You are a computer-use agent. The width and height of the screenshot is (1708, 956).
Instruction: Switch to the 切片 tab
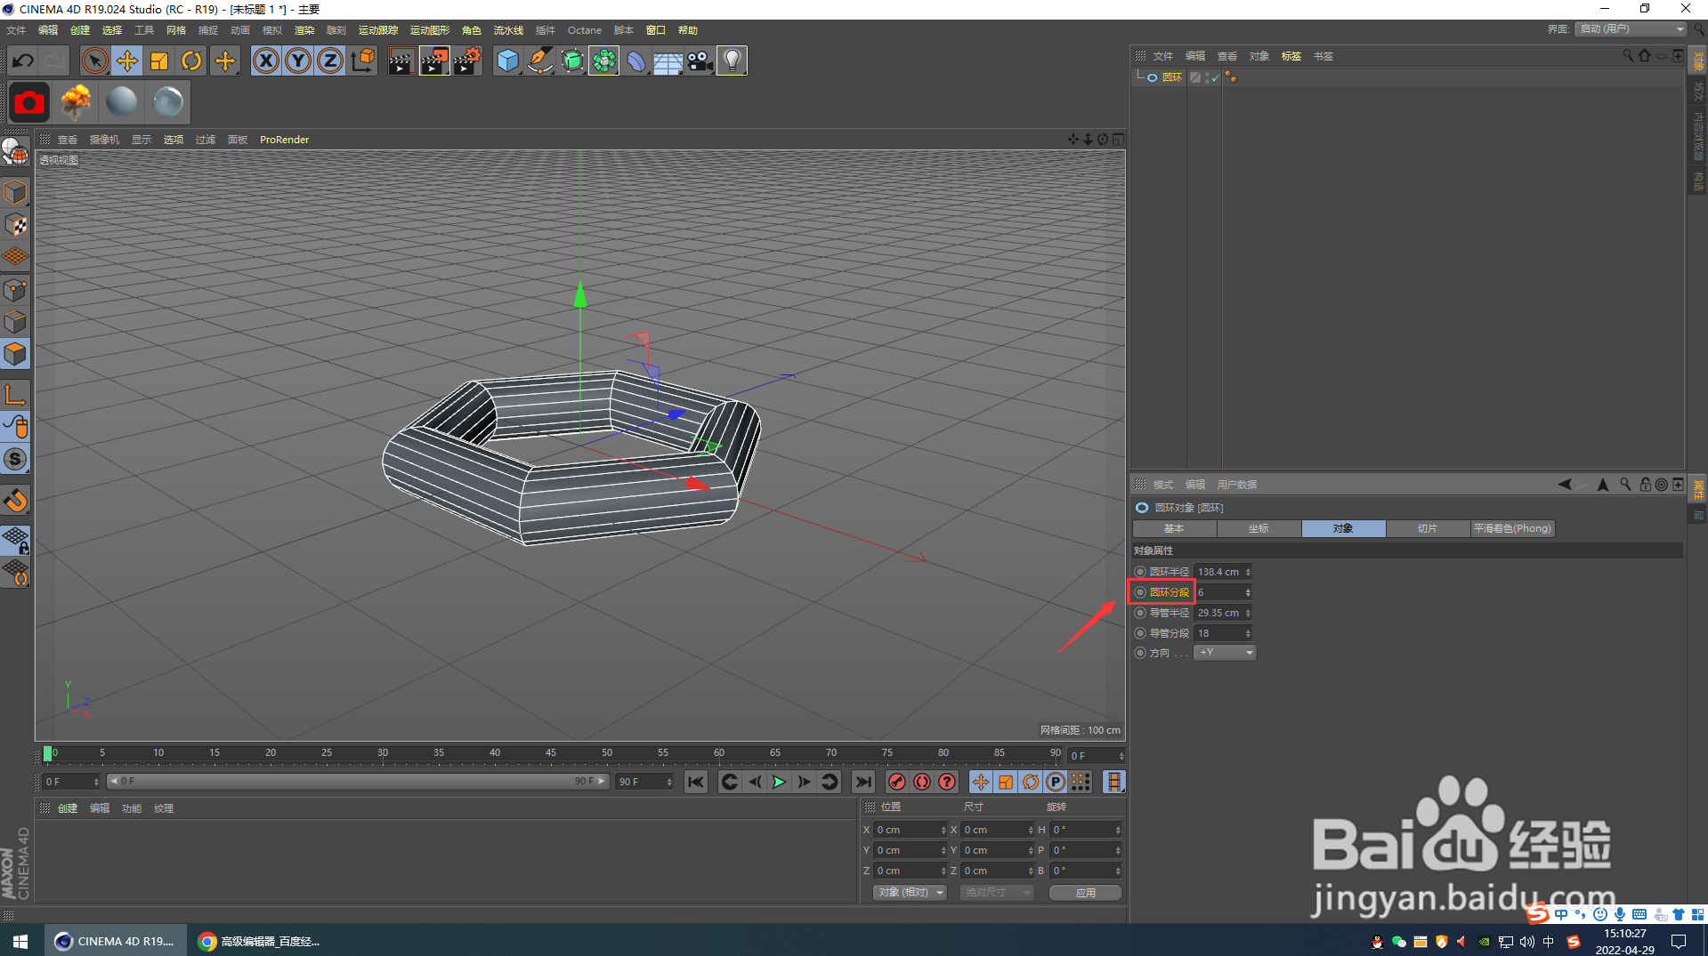click(x=1428, y=528)
